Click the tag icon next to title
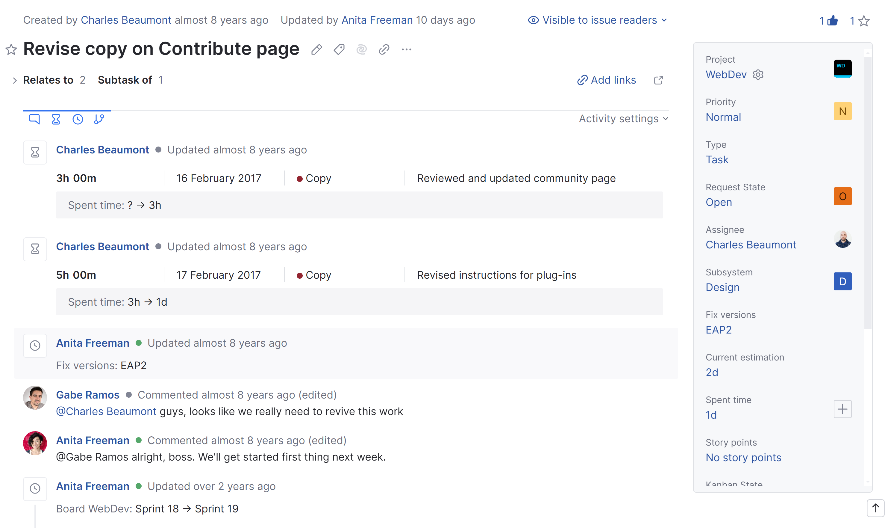This screenshot has height=528, width=894. click(x=339, y=49)
